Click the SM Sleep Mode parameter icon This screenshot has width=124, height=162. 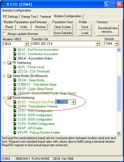(15, 80)
